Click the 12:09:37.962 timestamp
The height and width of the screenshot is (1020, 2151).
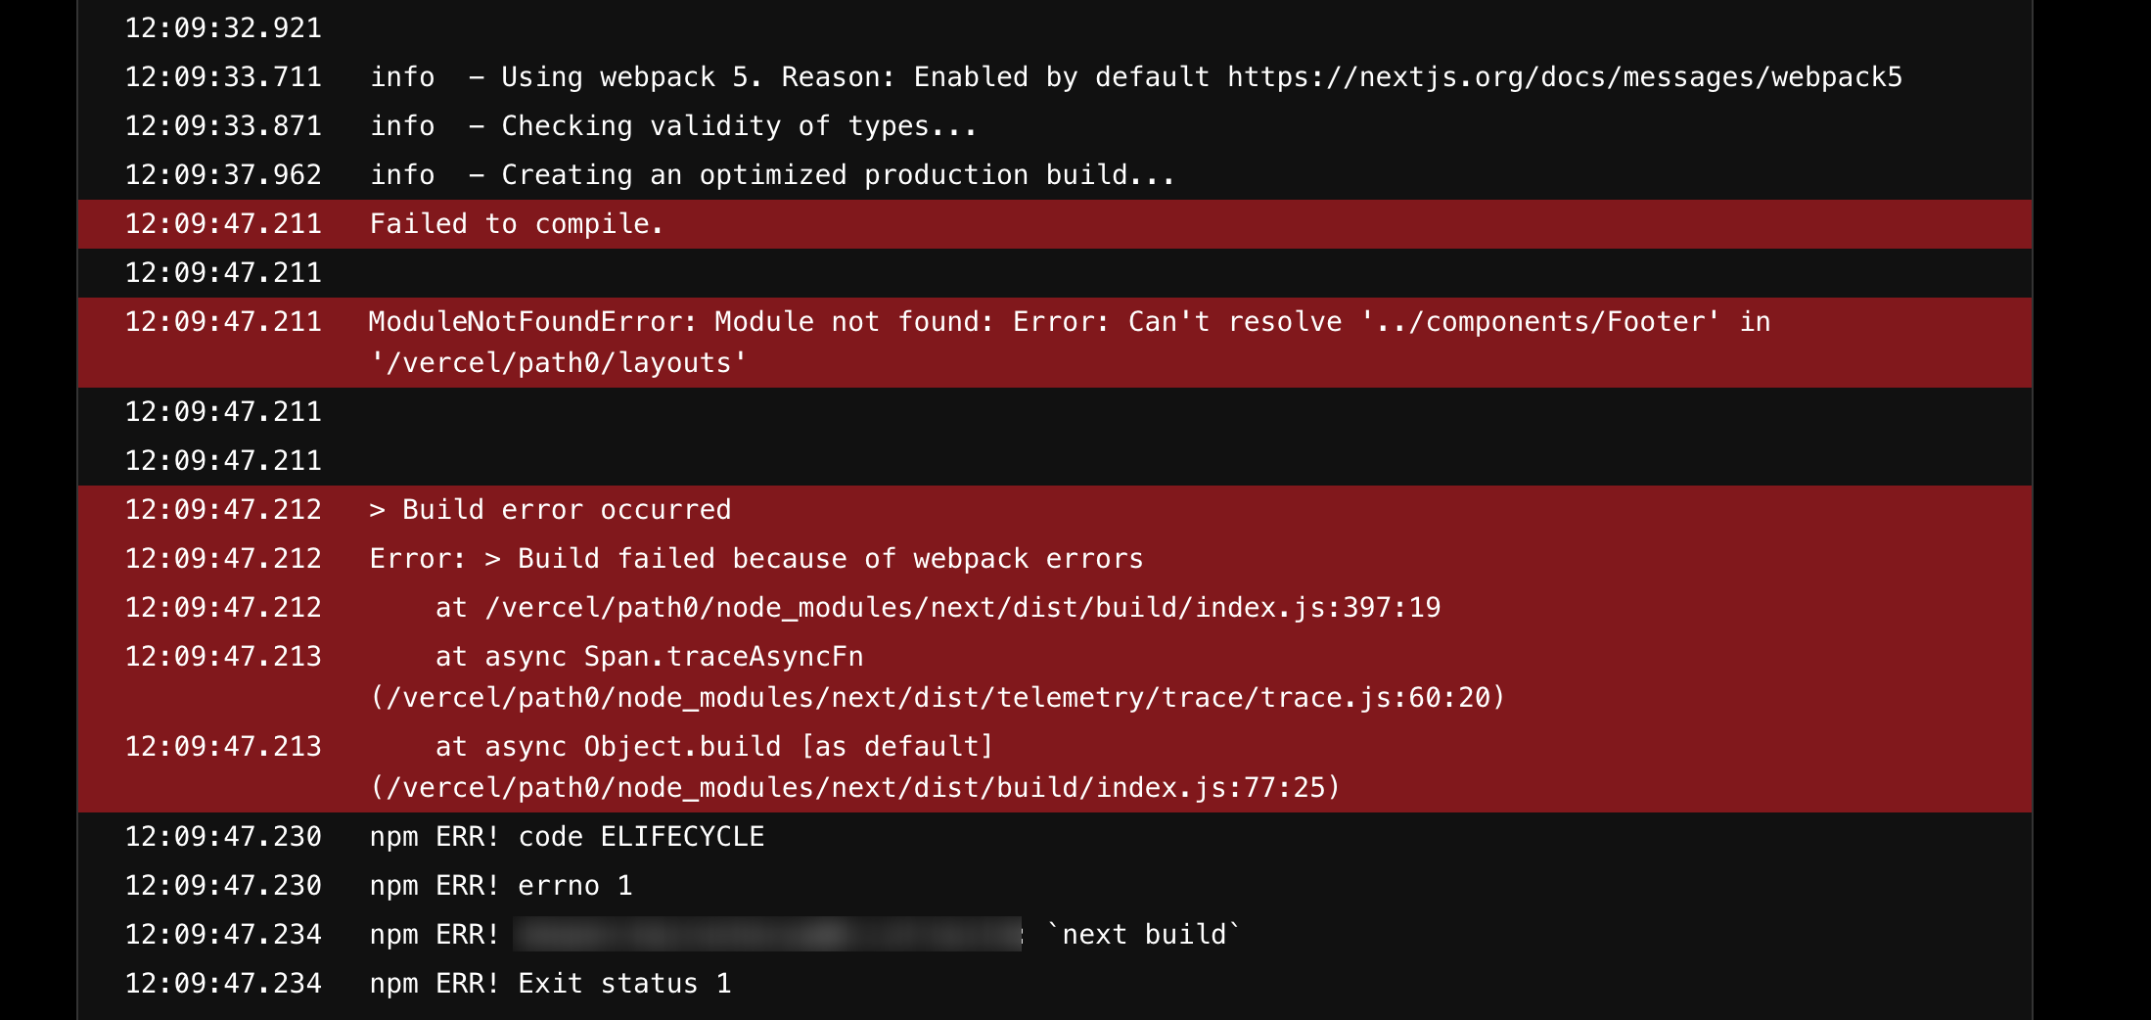coord(223,175)
